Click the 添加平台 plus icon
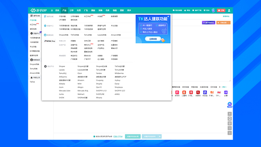This screenshot has height=147, width=261. (x=45, y=66)
